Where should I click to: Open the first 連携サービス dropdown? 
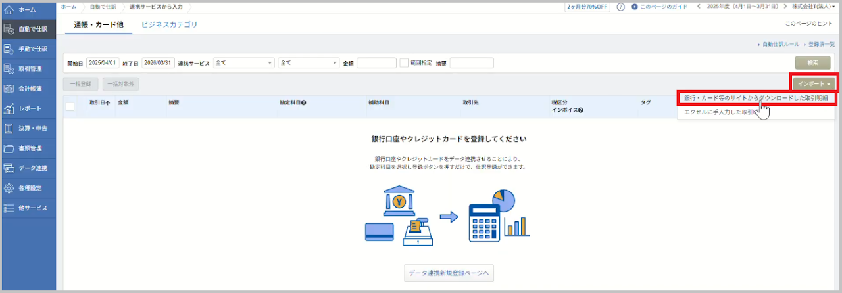244,63
